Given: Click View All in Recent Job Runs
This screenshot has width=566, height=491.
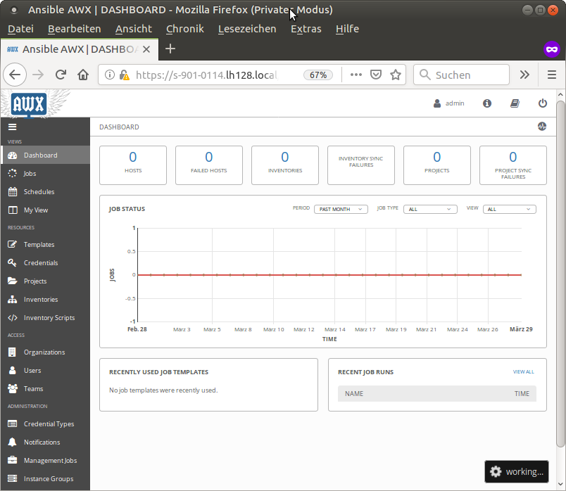Looking at the screenshot, I should 523,372.
